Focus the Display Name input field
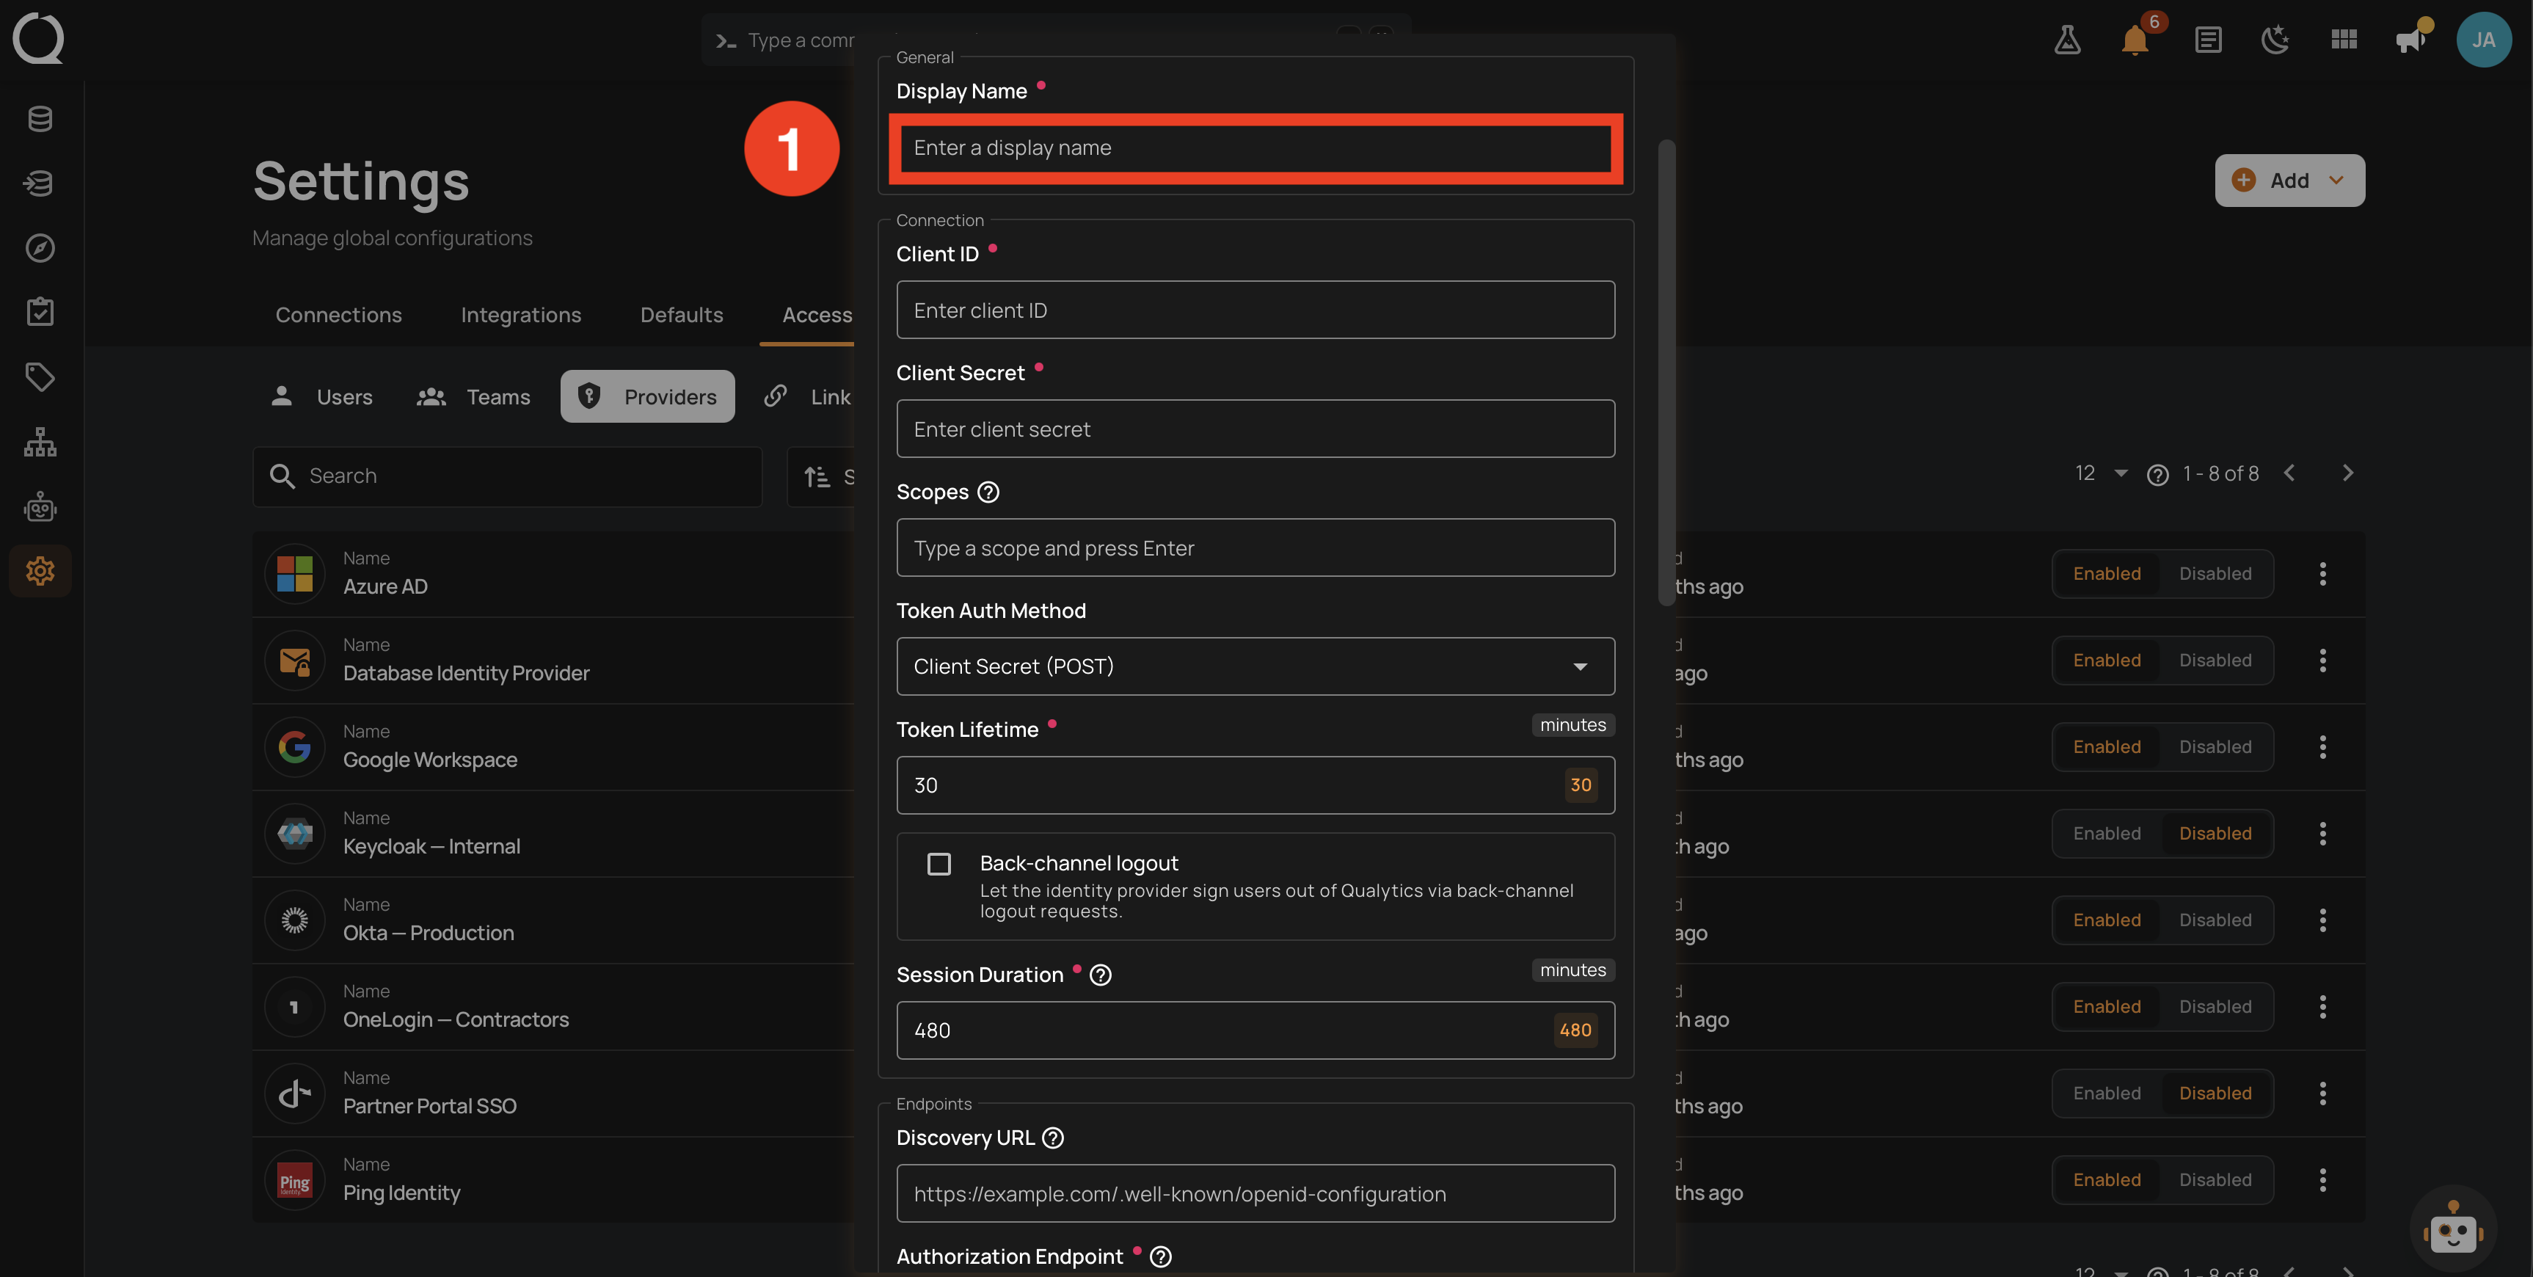This screenshot has height=1277, width=2533. pyautogui.click(x=1255, y=148)
